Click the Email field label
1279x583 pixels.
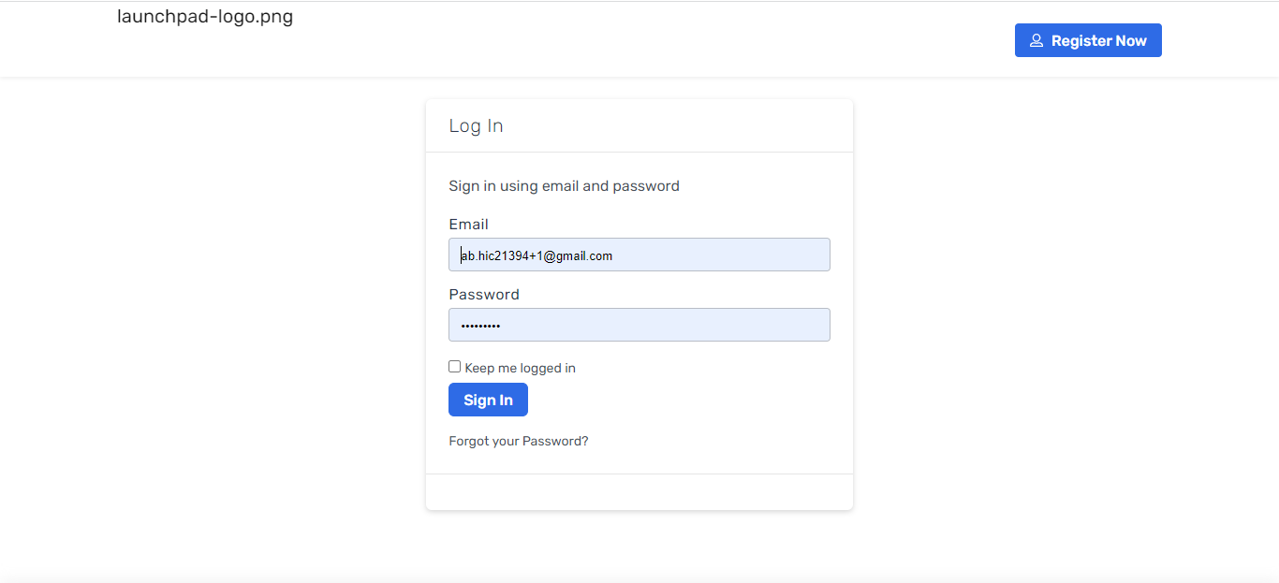(x=468, y=225)
